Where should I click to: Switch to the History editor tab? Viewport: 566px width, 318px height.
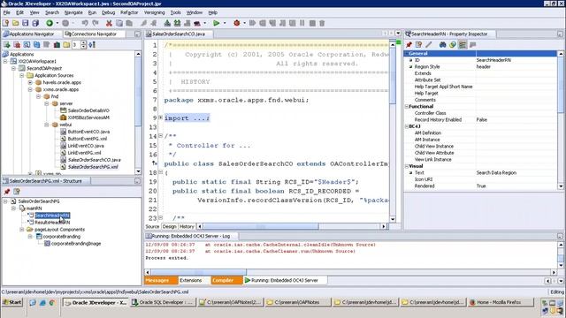pyautogui.click(x=187, y=226)
